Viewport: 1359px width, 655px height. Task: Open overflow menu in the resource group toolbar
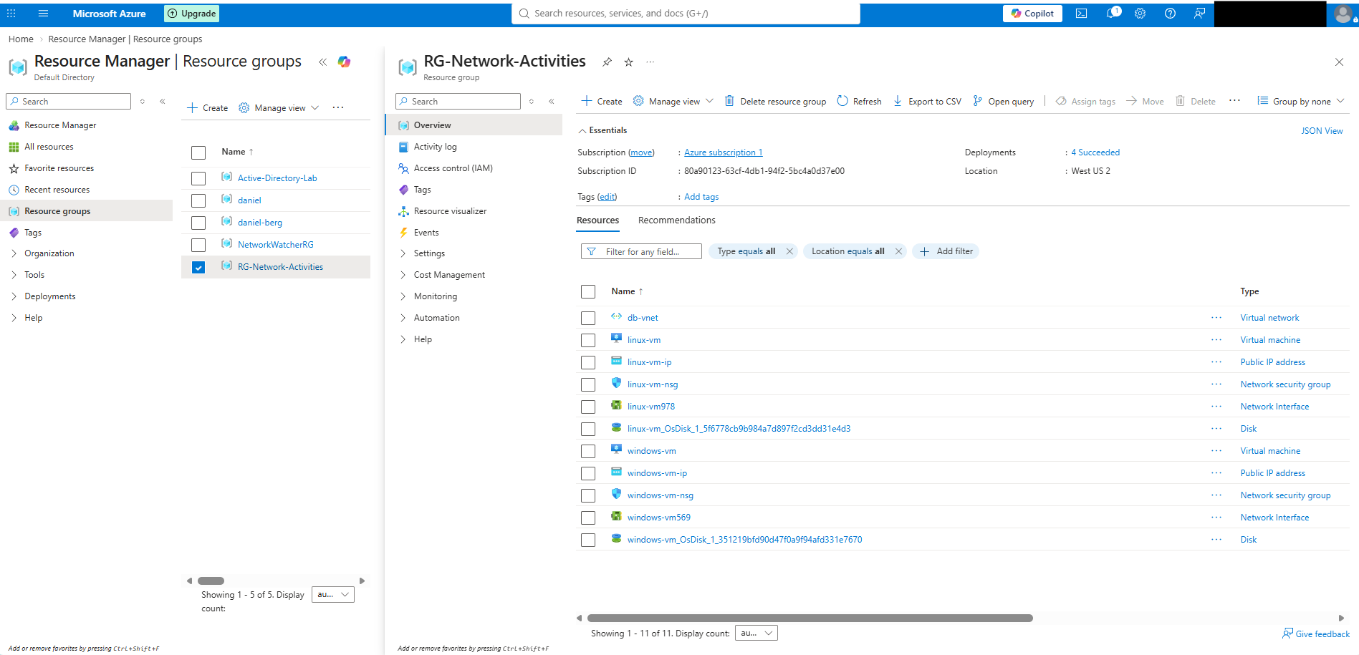pyautogui.click(x=1234, y=101)
